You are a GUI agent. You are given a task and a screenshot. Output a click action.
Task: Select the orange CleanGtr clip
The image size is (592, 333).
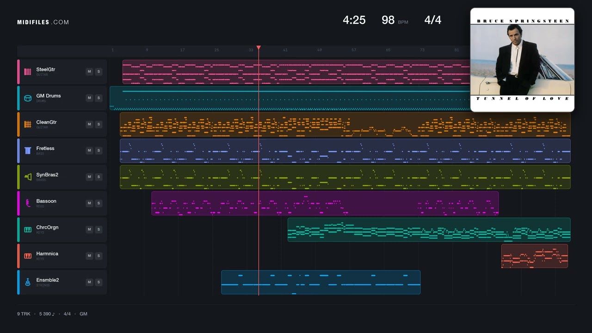tap(345, 124)
